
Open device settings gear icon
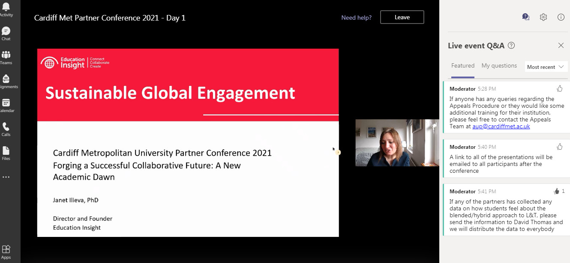543,17
